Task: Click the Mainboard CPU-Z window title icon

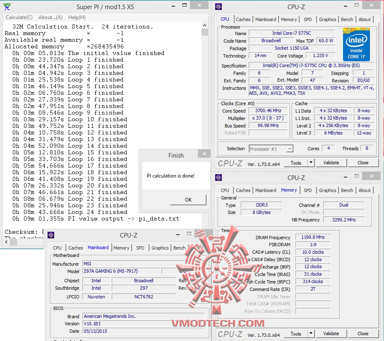Action: 51,235
